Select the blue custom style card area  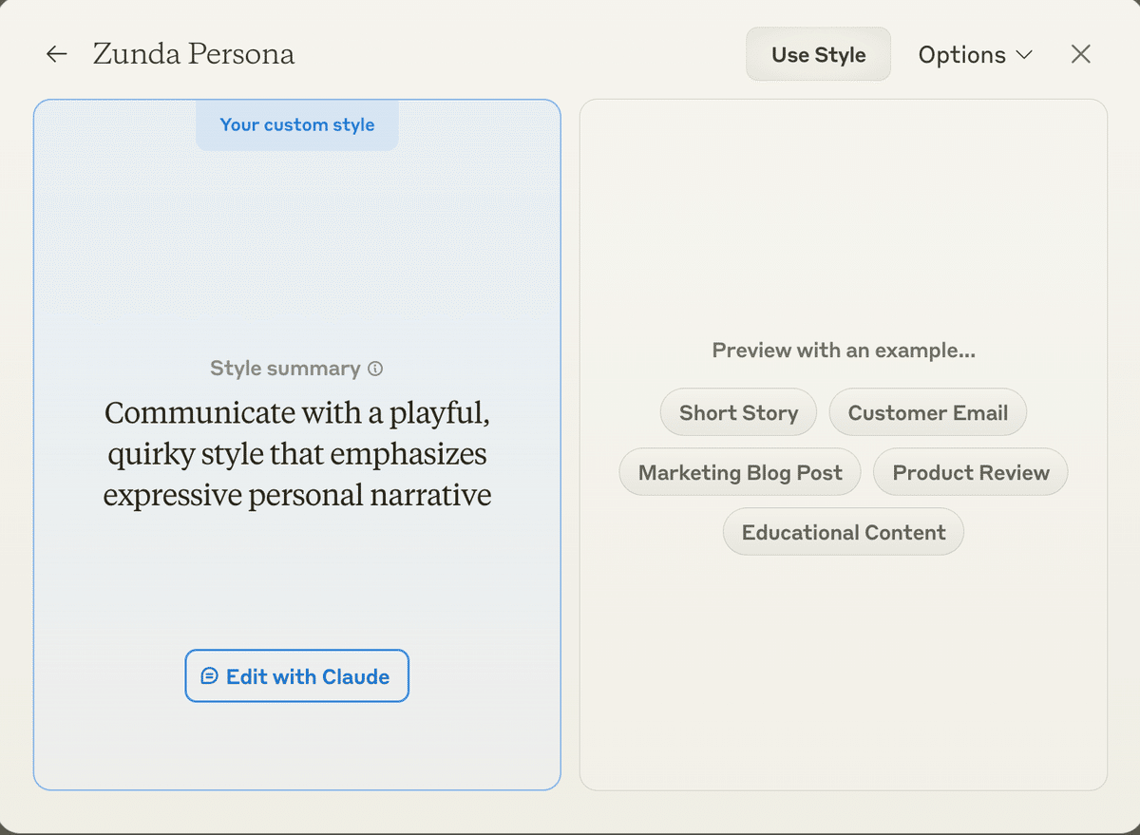click(x=297, y=247)
